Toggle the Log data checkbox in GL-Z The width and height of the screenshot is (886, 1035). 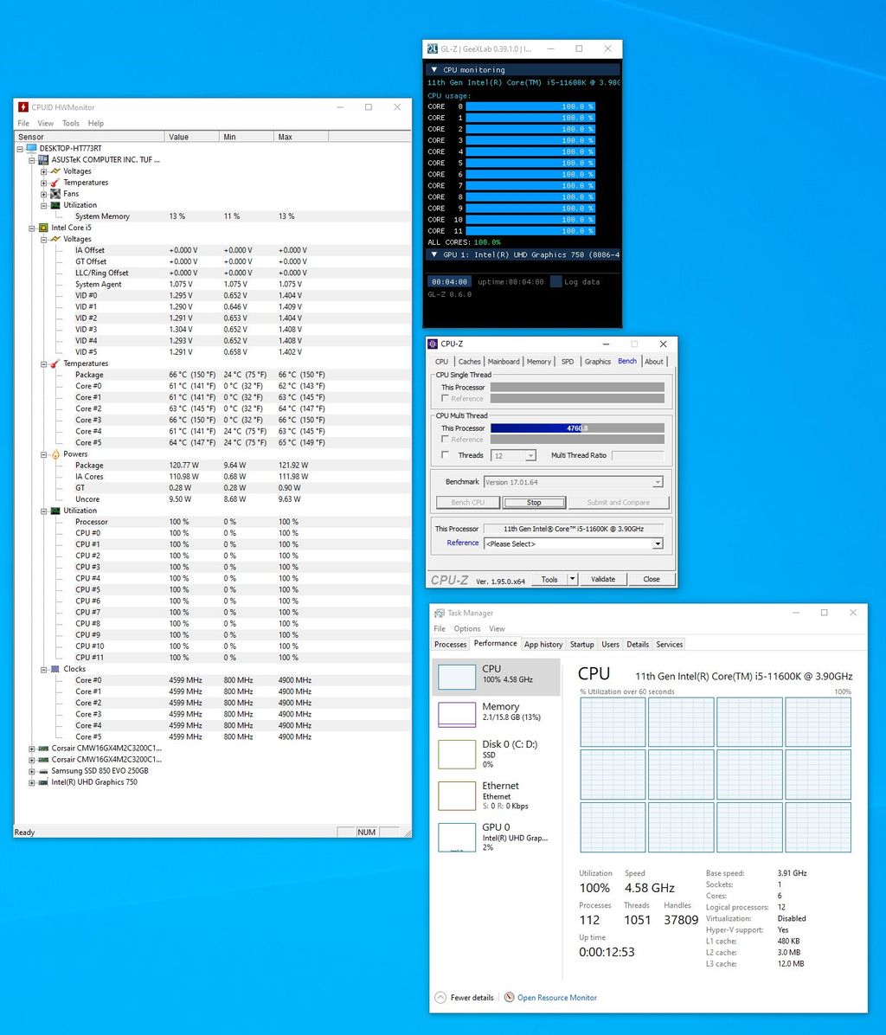click(x=556, y=282)
